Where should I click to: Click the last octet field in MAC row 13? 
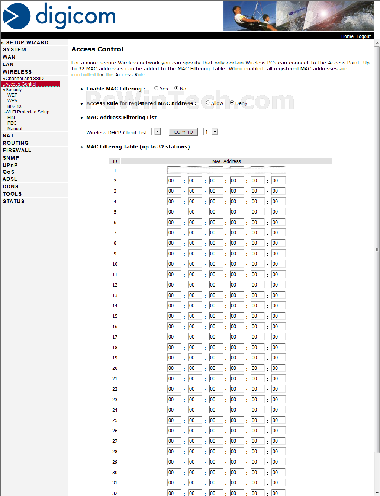(278, 295)
